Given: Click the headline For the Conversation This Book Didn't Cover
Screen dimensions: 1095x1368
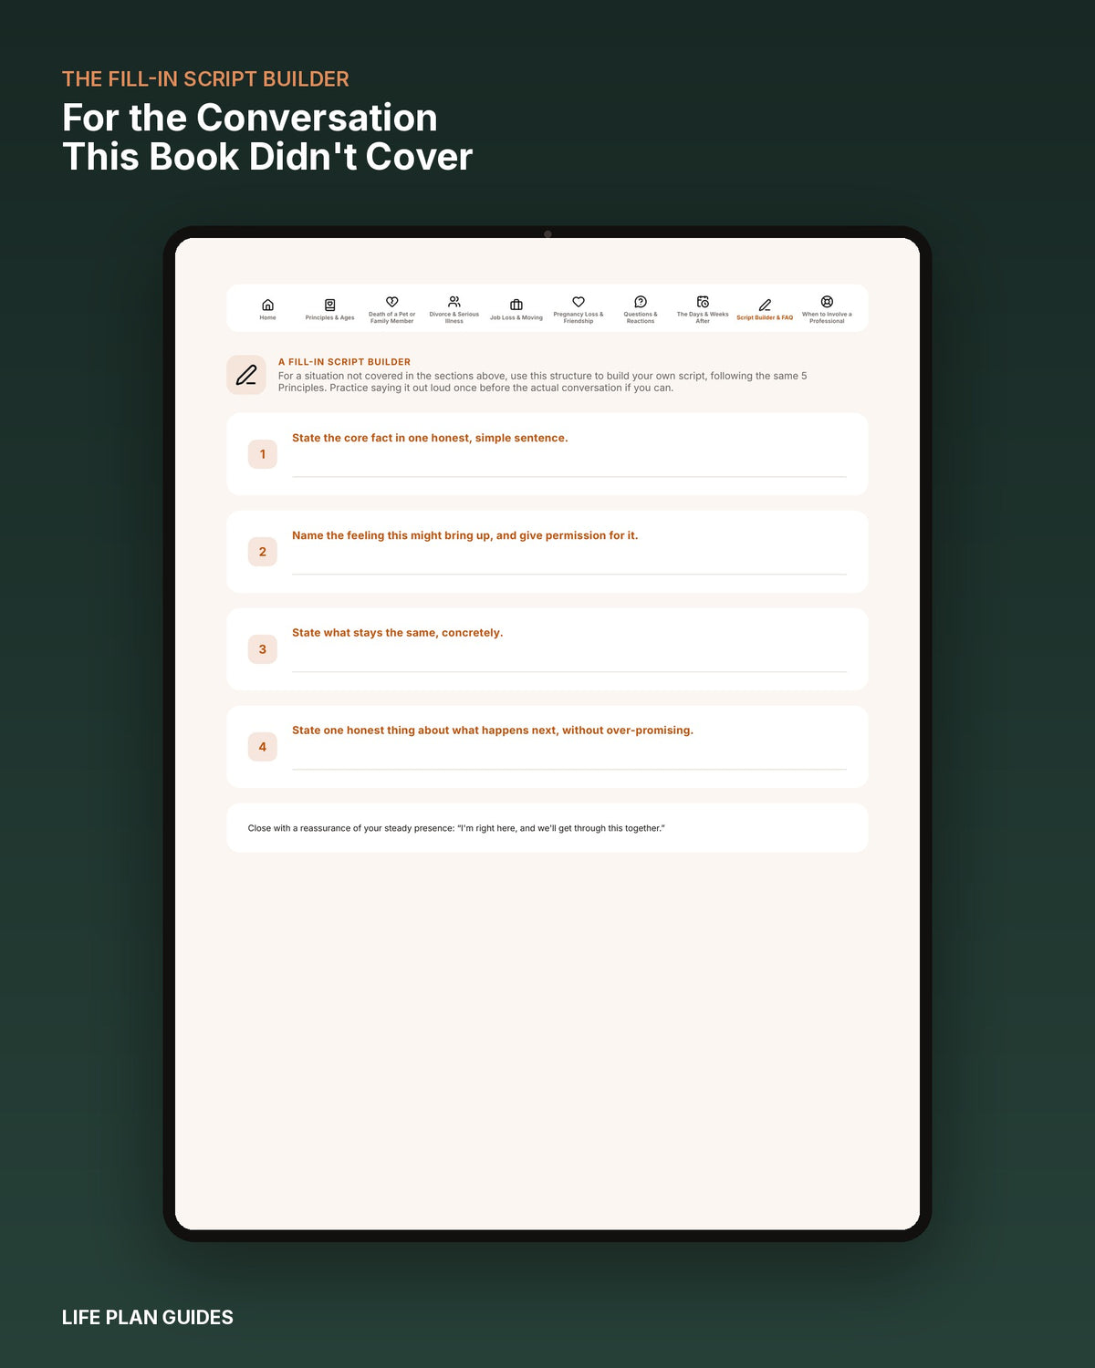Looking at the screenshot, I should point(267,137).
